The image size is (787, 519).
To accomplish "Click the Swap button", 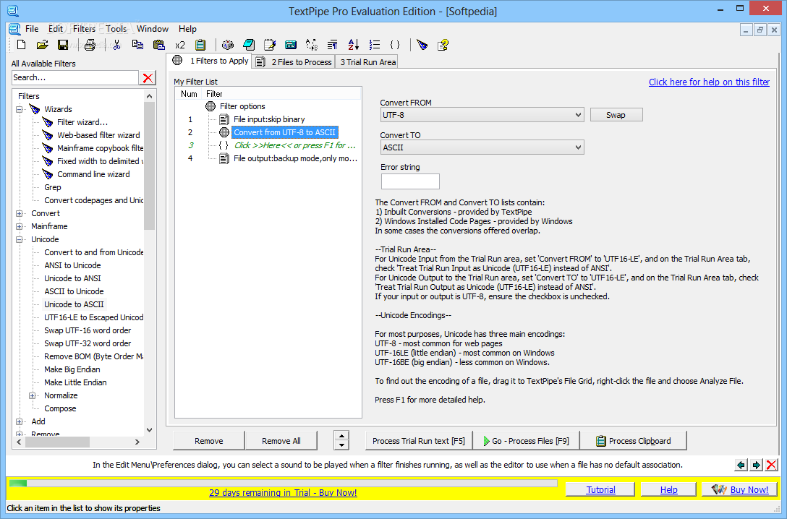I will [x=616, y=115].
